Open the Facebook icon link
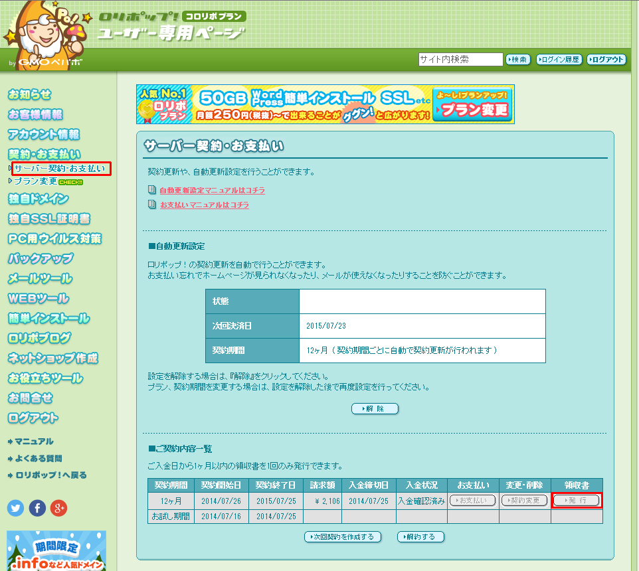639x571 pixels. [x=37, y=509]
